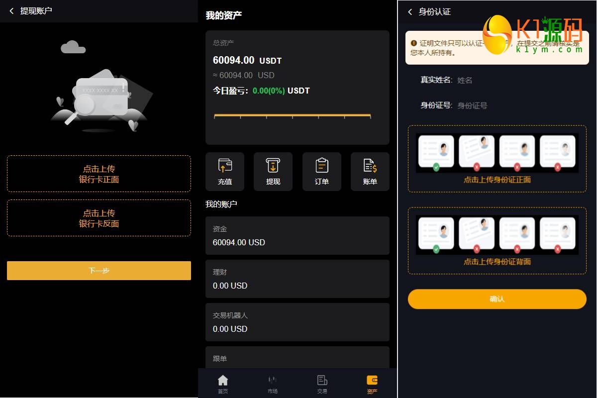This screenshot has width=597, height=398.
Task: Open the 充值 deposit icon
Action: click(225, 172)
